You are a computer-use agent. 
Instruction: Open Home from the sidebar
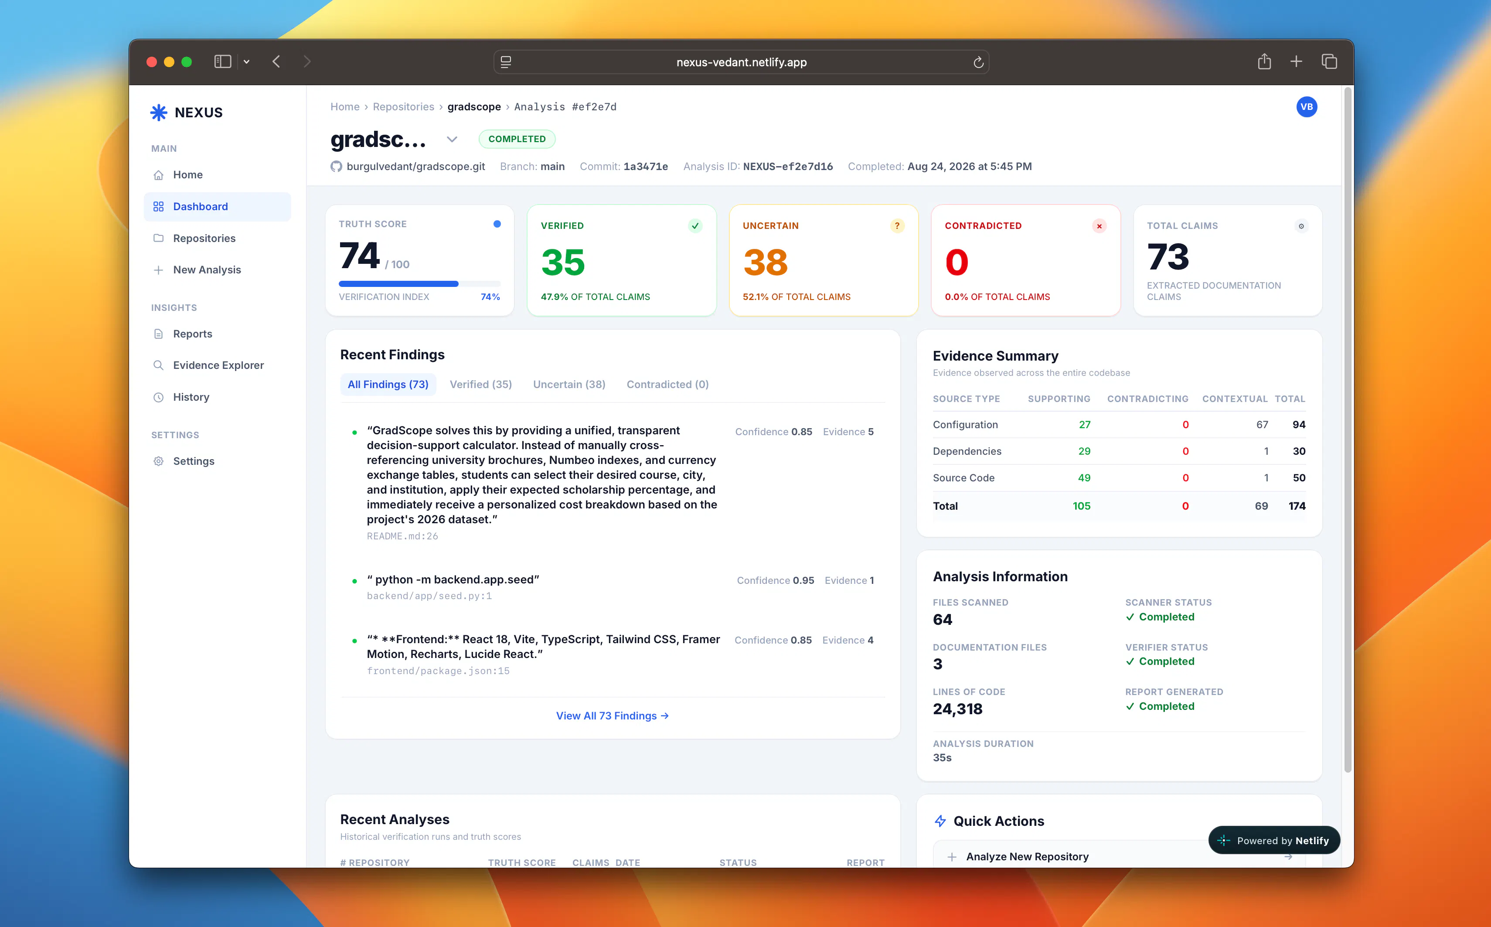pyautogui.click(x=218, y=175)
